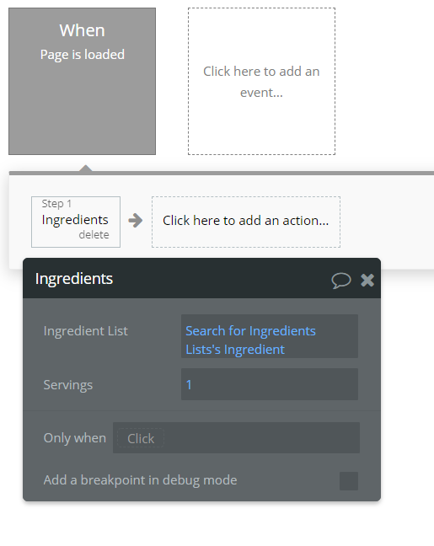Add a new action after Step 1
This screenshot has width=434, height=546.
[246, 222]
